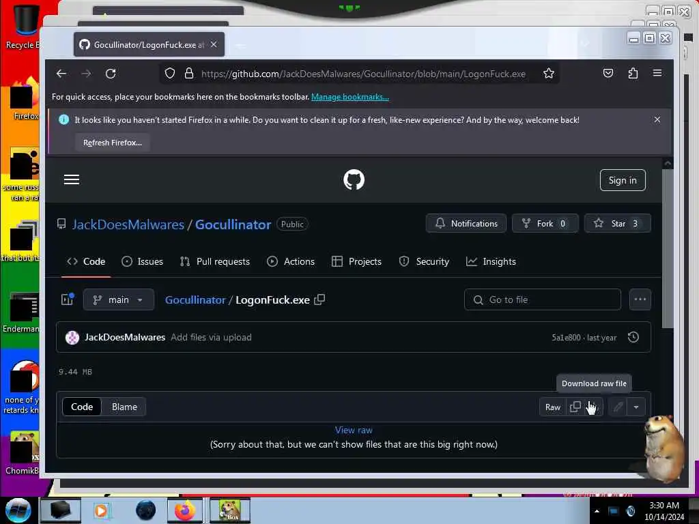Image resolution: width=699 pixels, height=524 pixels.
Task: Go back with the browser back arrow
Action: 61,74
